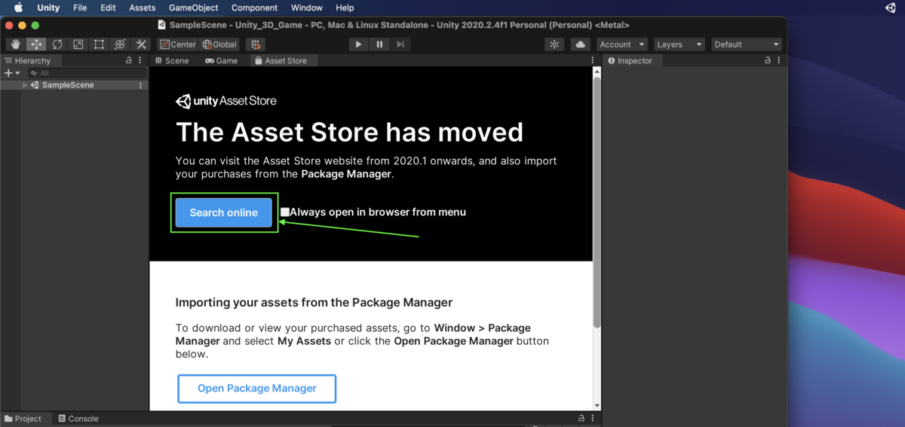This screenshot has height=427, width=905.
Task: Switch to the Console tab
Action: (78, 419)
